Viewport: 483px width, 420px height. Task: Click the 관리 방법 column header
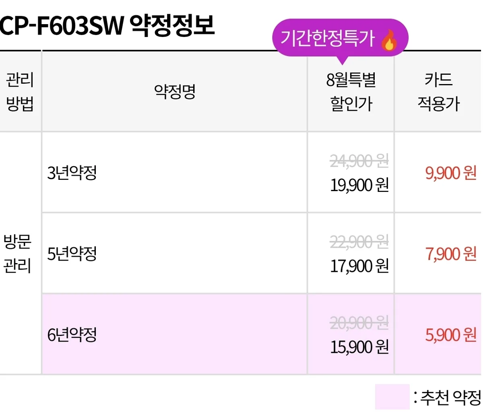[x=20, y=92]
